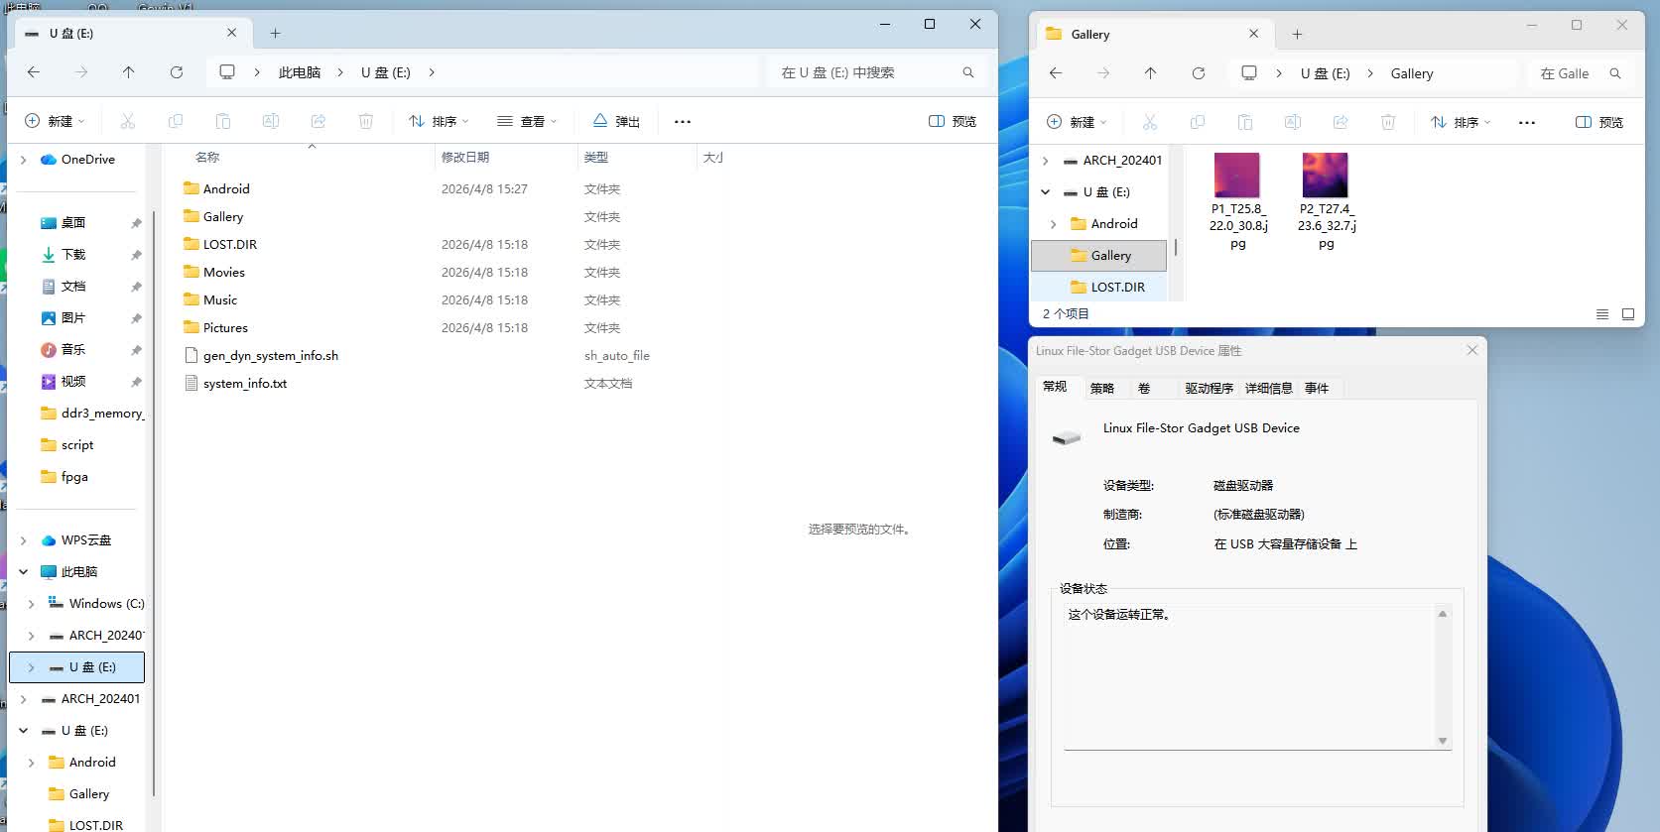1660x832 pixels.
Task: Expand the Windows (C:) tree node
Action: 31,604
